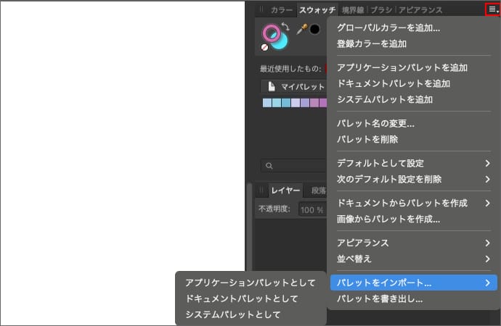Select the eyedropper color picker tool

pyautogui.click(x=302, y=30)
